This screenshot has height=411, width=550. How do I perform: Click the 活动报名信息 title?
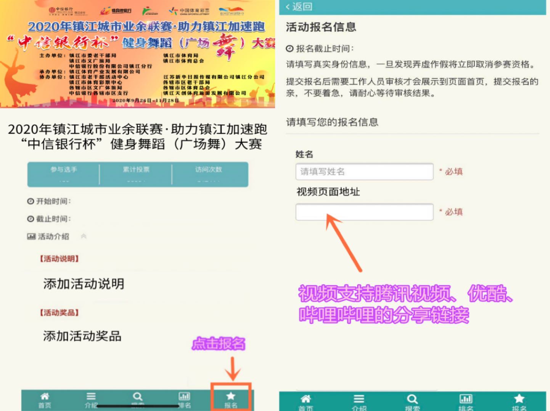point(321,27)
